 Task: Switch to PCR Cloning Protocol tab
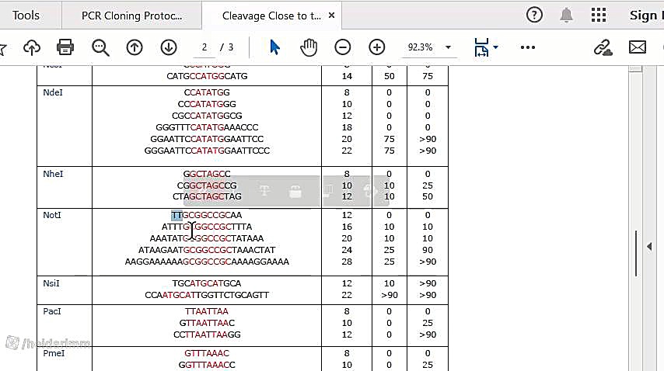131,16
